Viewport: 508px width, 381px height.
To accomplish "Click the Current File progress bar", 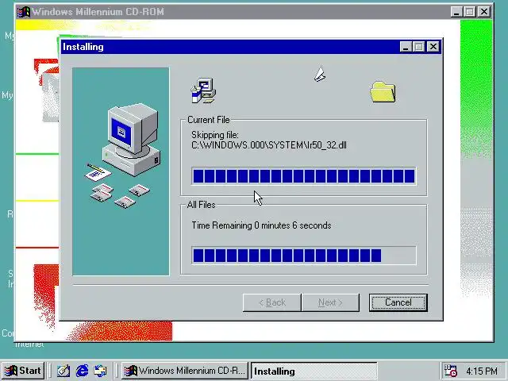I will 304,176.
